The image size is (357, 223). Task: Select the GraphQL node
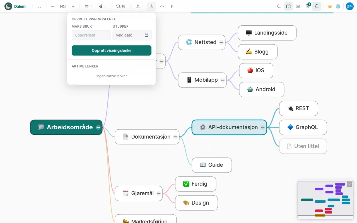[303, 127]
